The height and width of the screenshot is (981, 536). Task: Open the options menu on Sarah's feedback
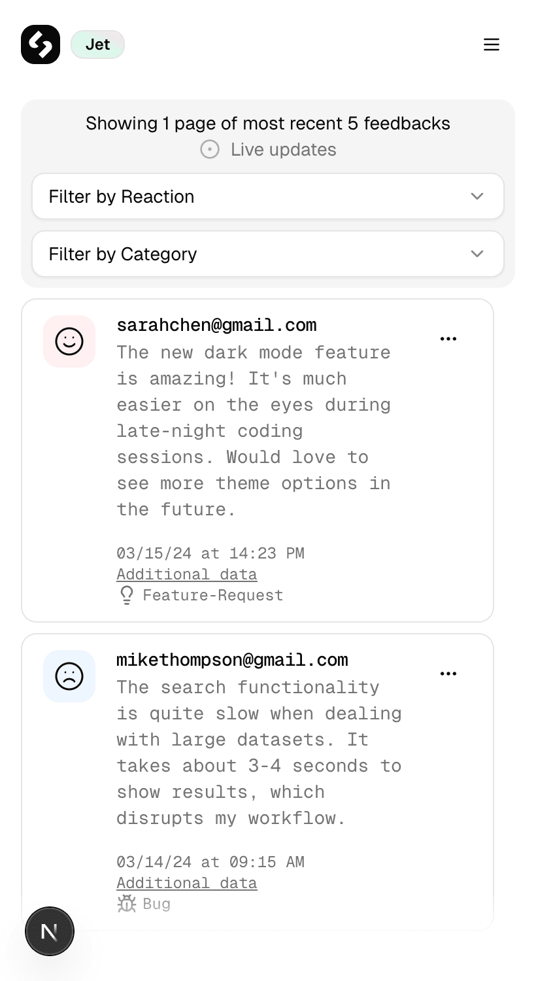448,338
